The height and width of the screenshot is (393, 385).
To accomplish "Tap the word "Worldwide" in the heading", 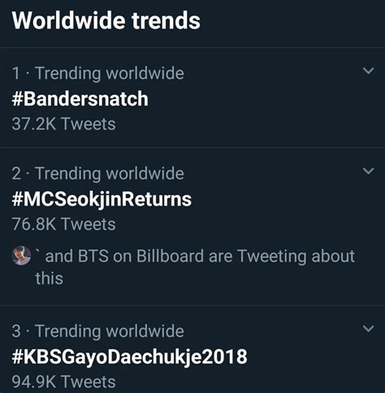I will [x=68, y=20].
